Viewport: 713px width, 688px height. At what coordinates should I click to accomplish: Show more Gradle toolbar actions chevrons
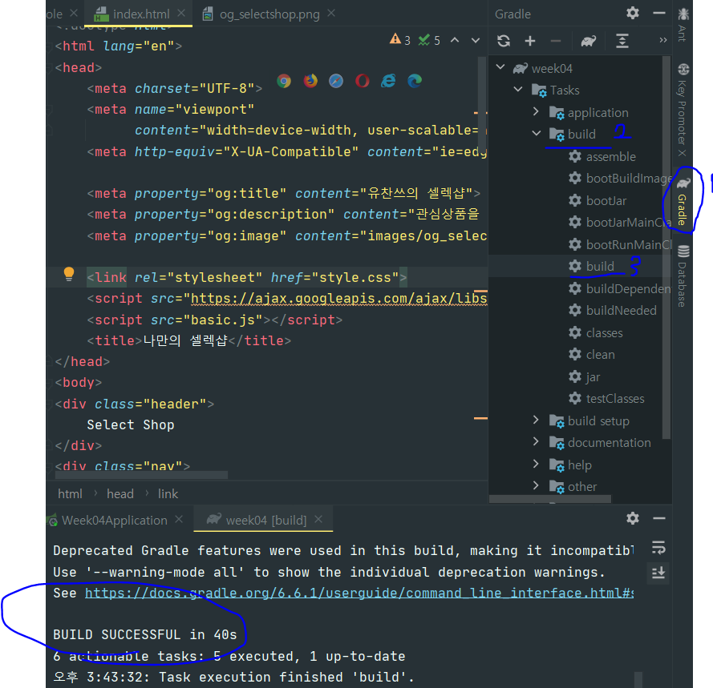point(663,40)
